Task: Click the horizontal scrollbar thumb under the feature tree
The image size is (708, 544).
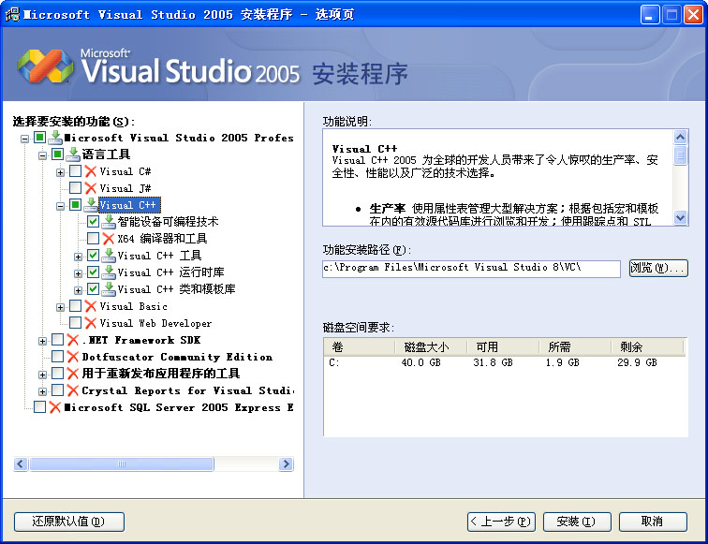Action: click(122, 463)
